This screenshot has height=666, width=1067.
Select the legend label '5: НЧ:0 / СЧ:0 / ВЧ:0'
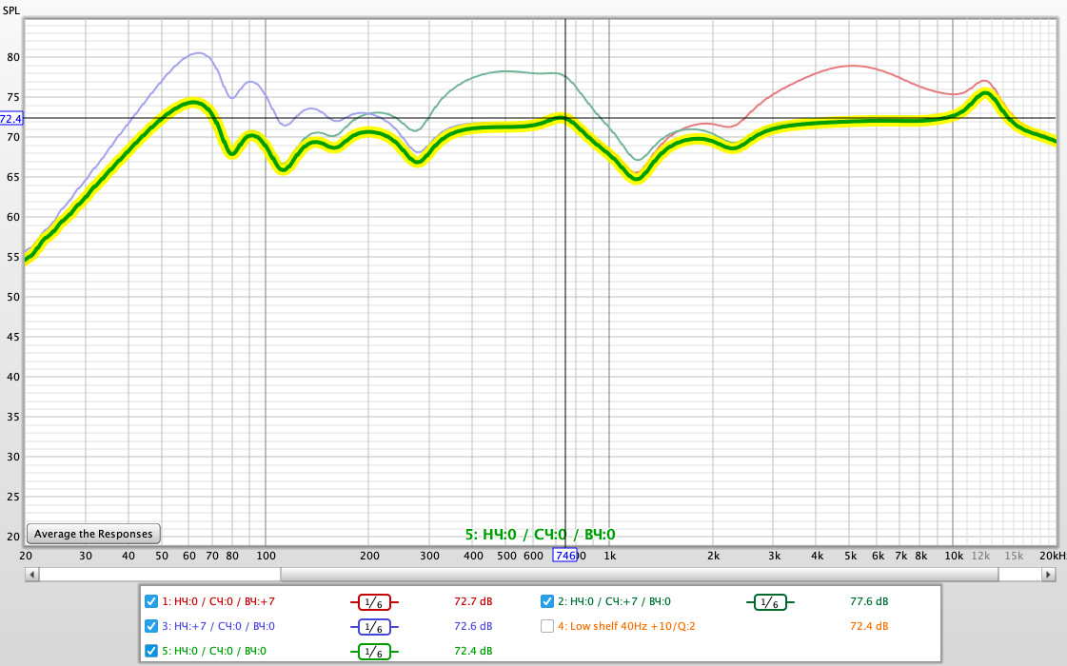(x=214, y=651)
